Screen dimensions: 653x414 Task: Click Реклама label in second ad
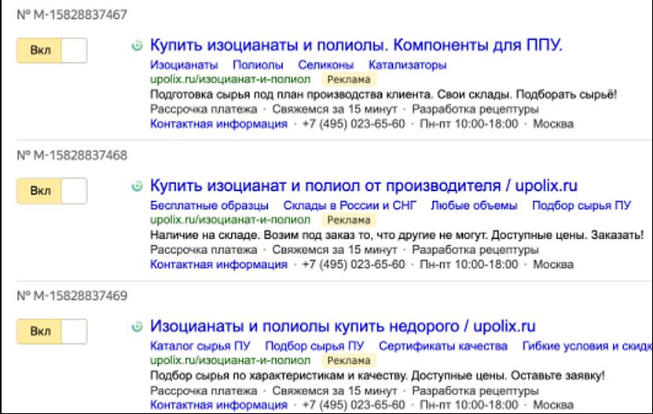[349, 220]
